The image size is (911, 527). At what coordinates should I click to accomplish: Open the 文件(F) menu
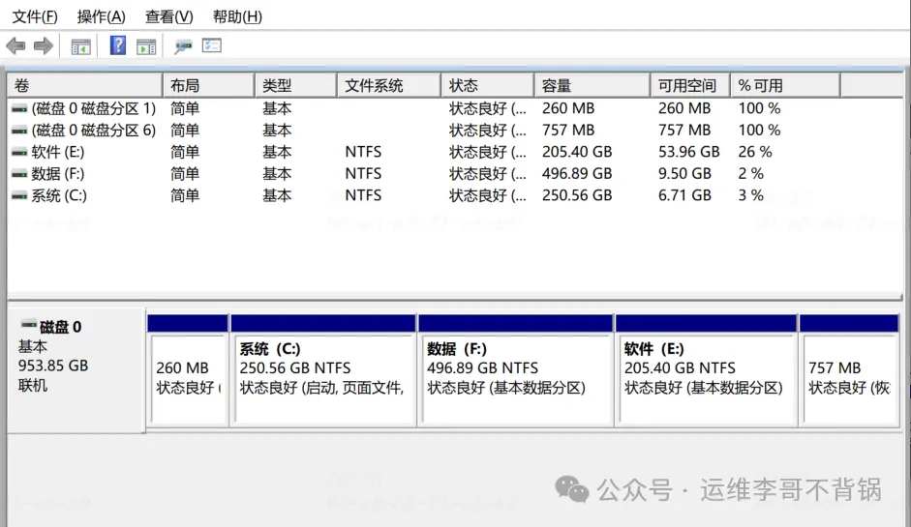[35, 16]
